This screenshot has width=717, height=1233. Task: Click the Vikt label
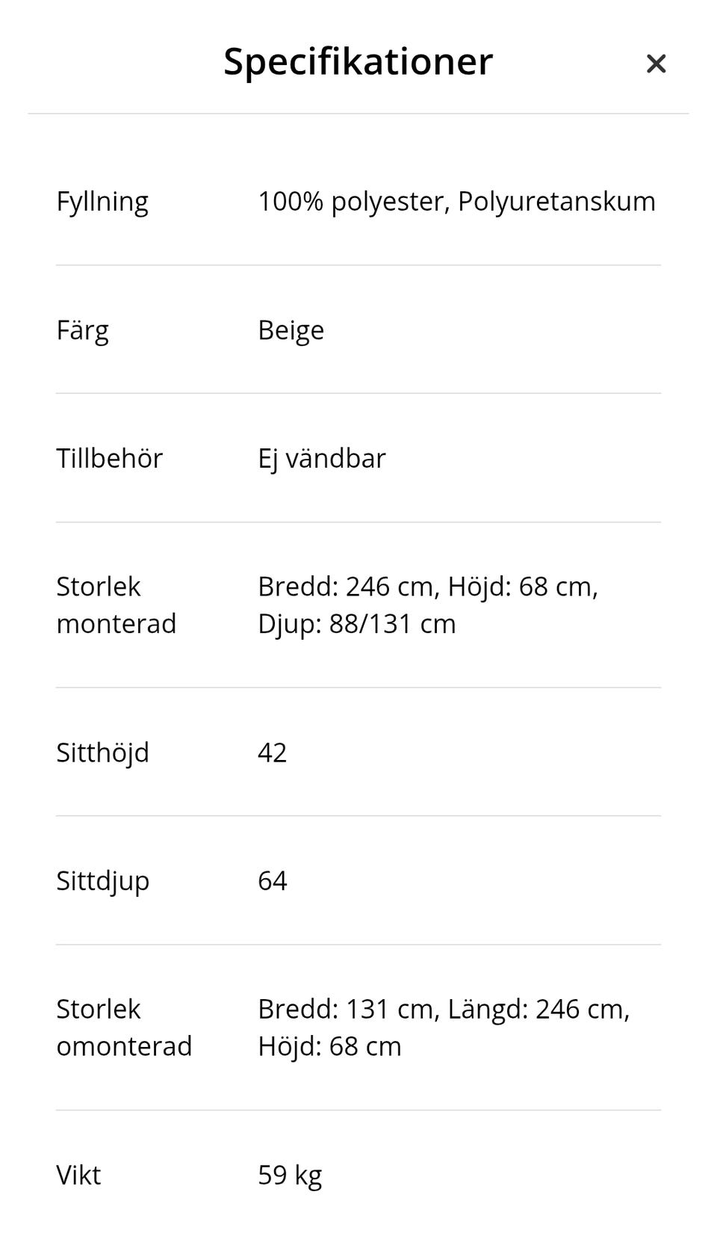(x=78, y=1175)
